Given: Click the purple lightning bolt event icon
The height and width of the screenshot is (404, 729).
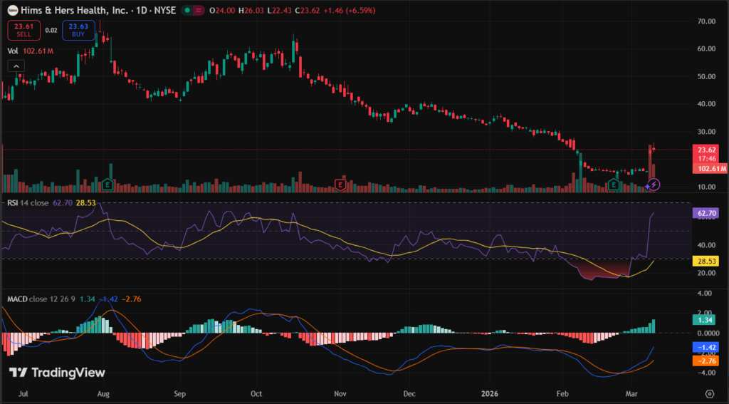Looking at the screenshot, I should pyautogui.click(x=654, y=185).
